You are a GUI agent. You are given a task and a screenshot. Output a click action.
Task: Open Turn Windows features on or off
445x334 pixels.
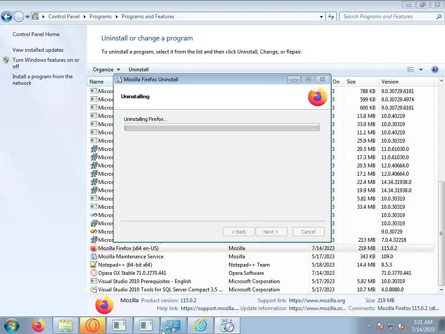click(46, 63)
